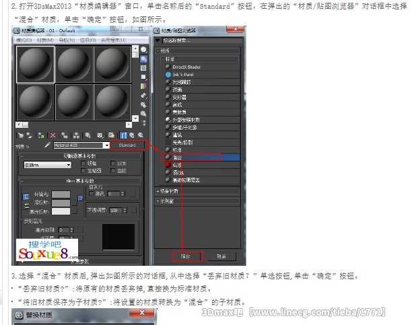Viewport: 412px width, 325px height.
Task: Open the 材质(M) menu
Action: [45, 40]
